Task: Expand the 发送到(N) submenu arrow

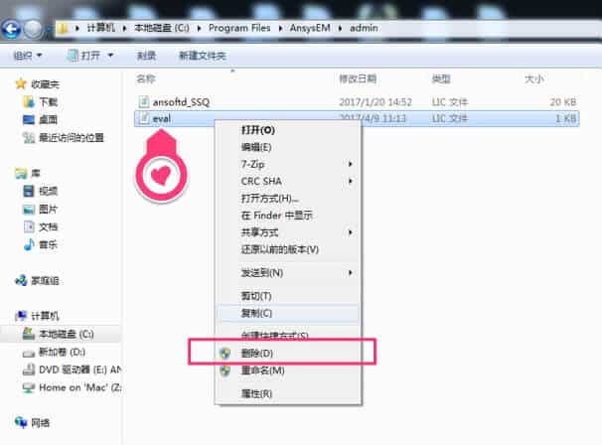Action: 350,273
